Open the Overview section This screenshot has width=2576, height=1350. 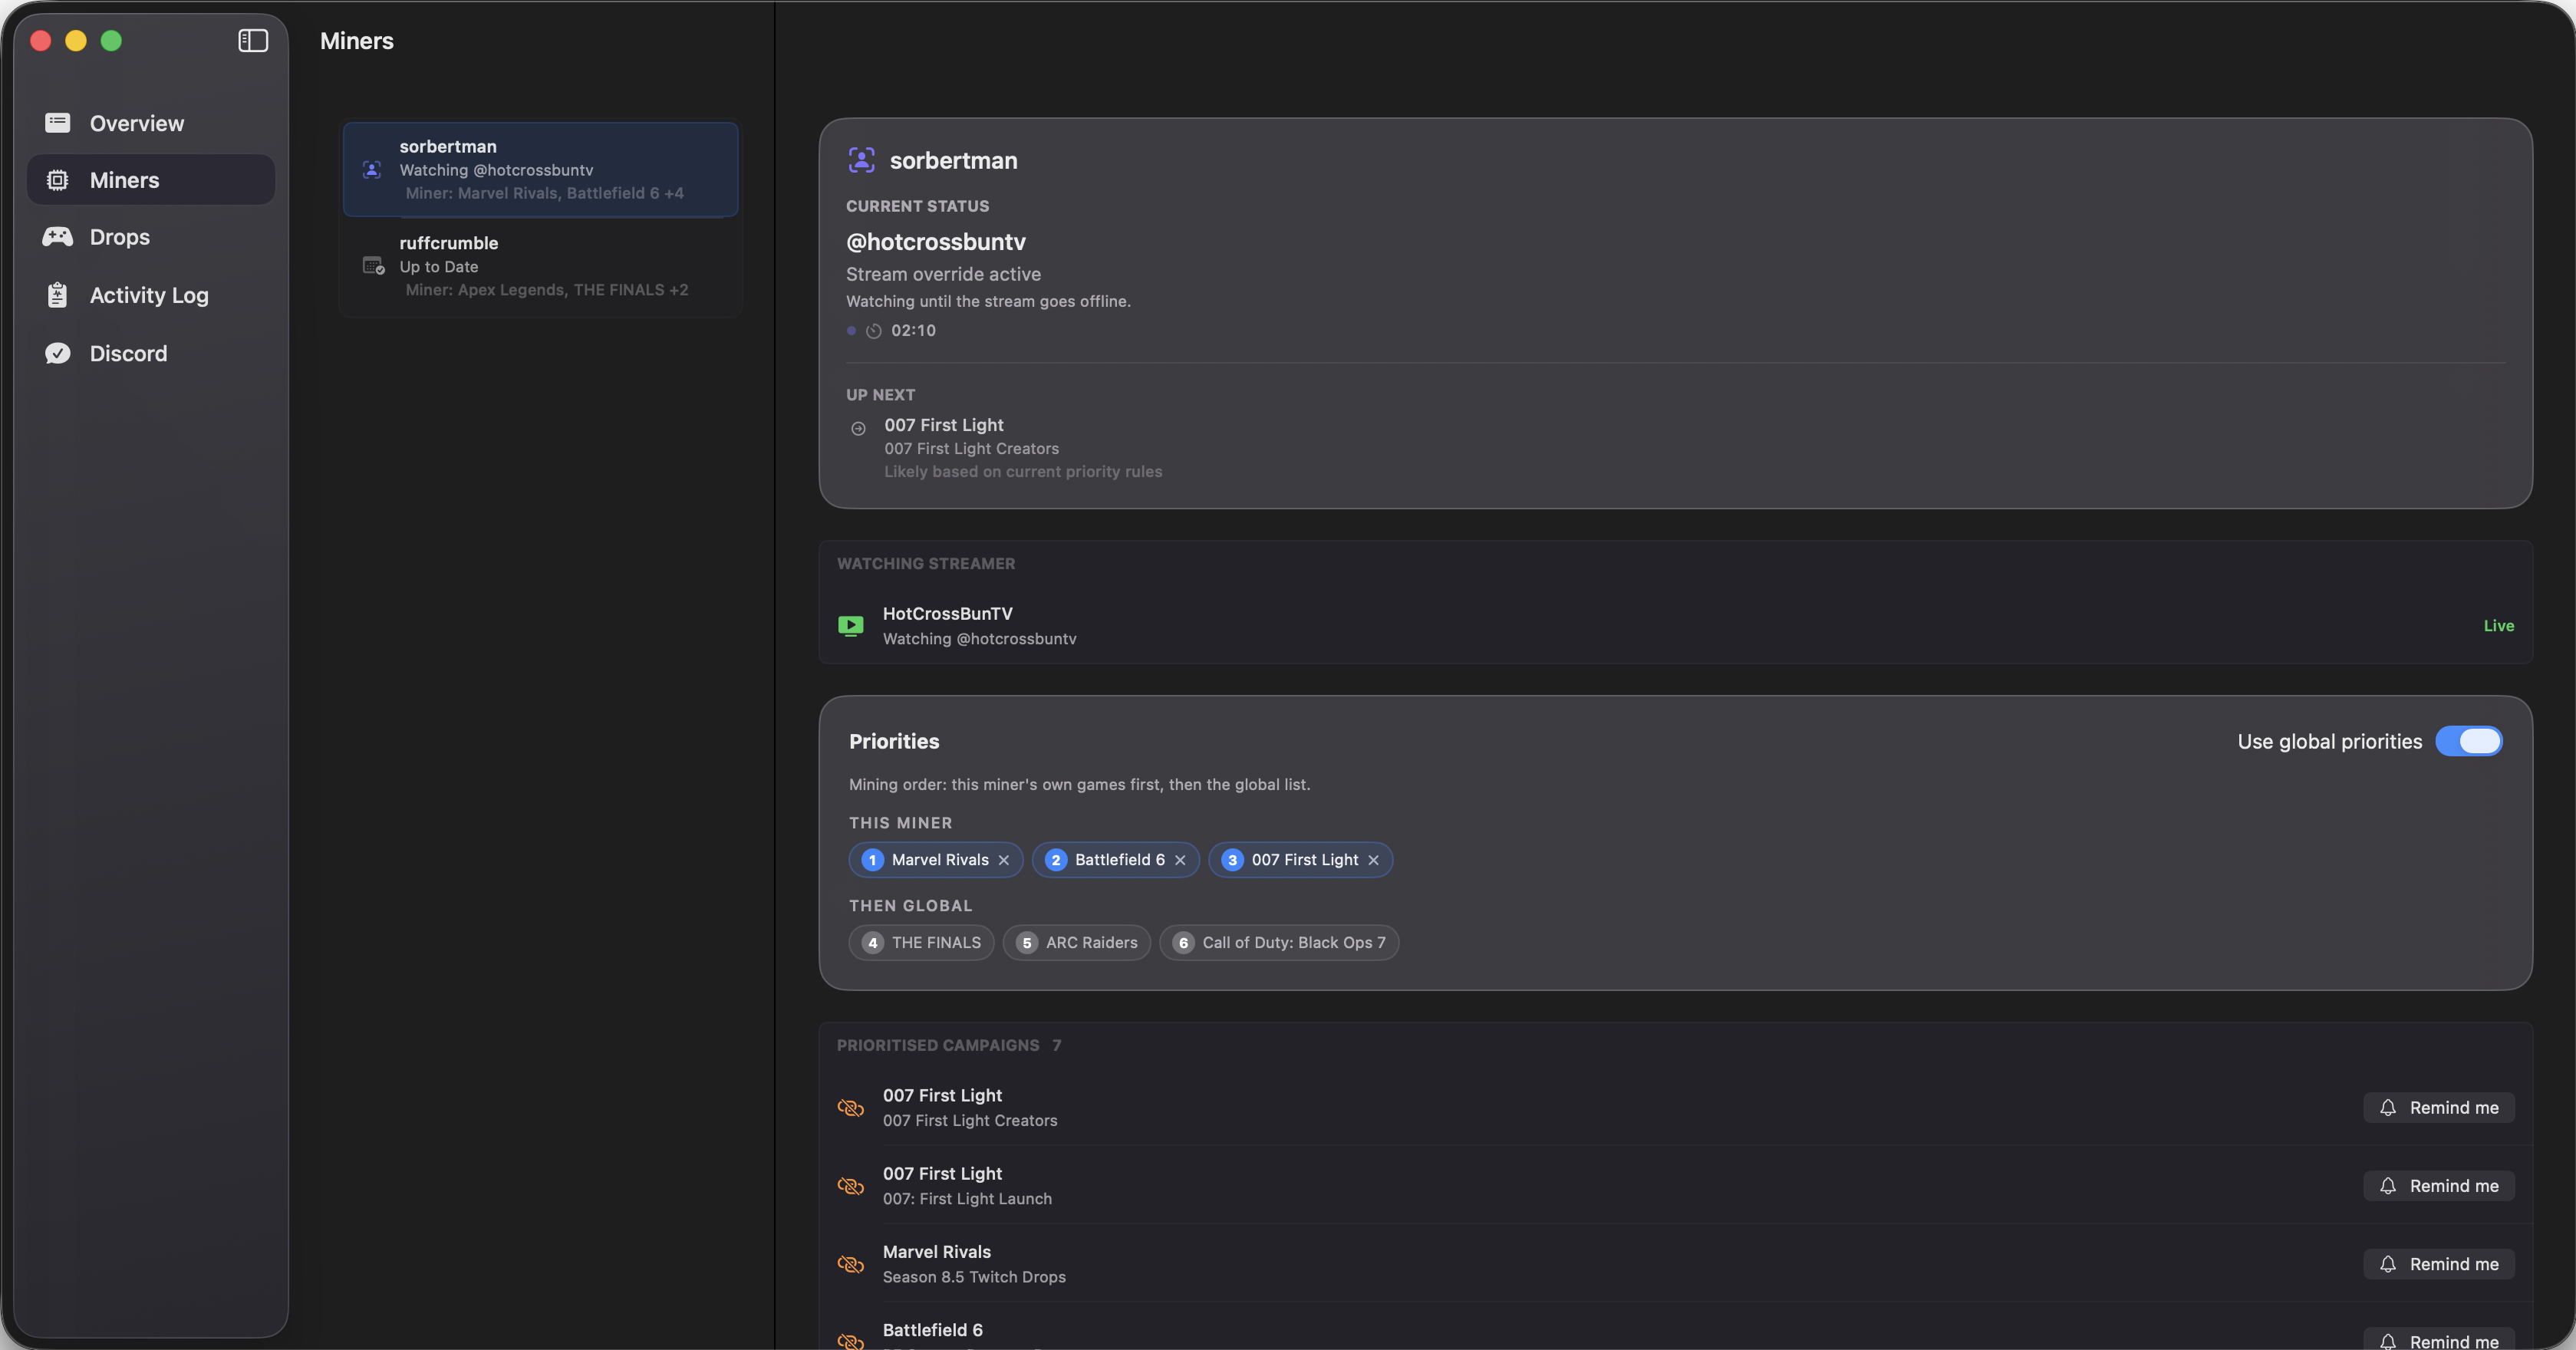[151, 123]
